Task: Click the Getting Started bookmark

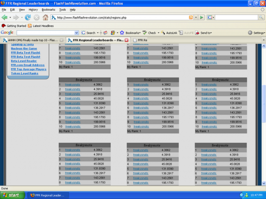Action: click(14, 26)
